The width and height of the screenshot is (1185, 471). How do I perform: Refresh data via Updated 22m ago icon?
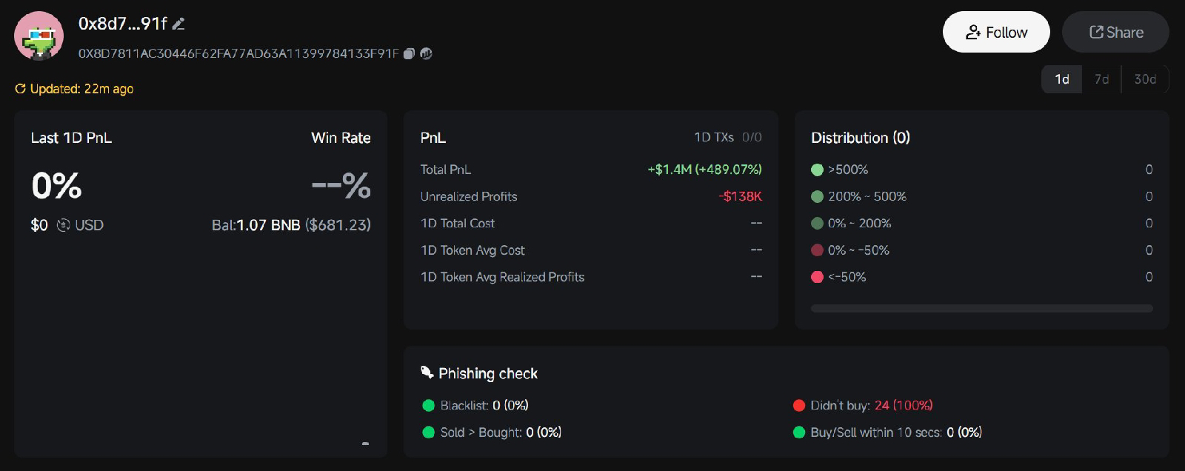[x=21, y=89]
